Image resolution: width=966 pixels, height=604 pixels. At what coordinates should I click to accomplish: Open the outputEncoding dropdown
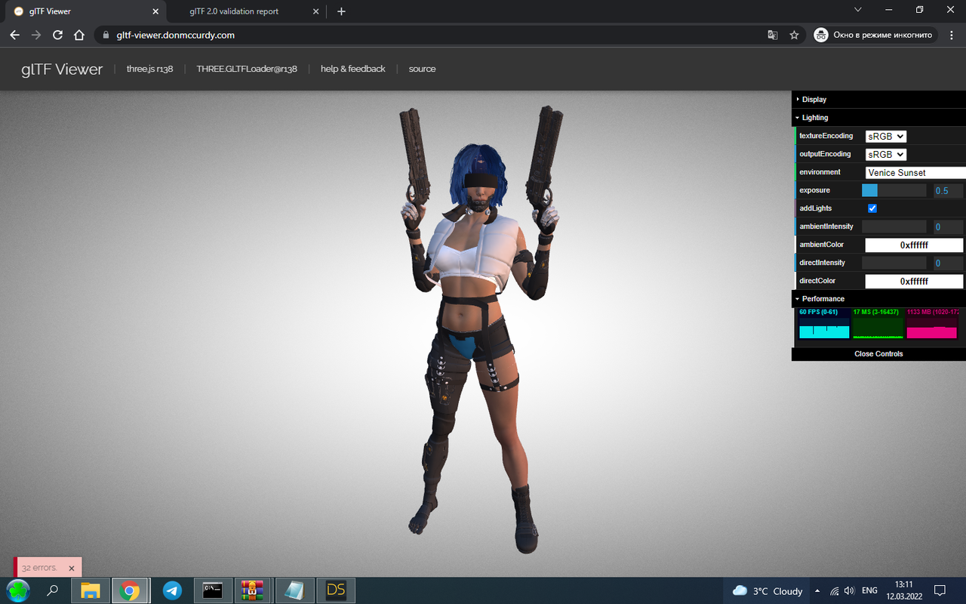pos(885,154)
